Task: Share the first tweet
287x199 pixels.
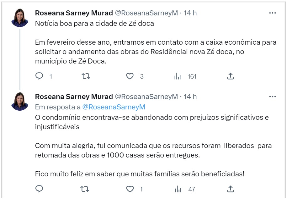Action: point(230,76)
